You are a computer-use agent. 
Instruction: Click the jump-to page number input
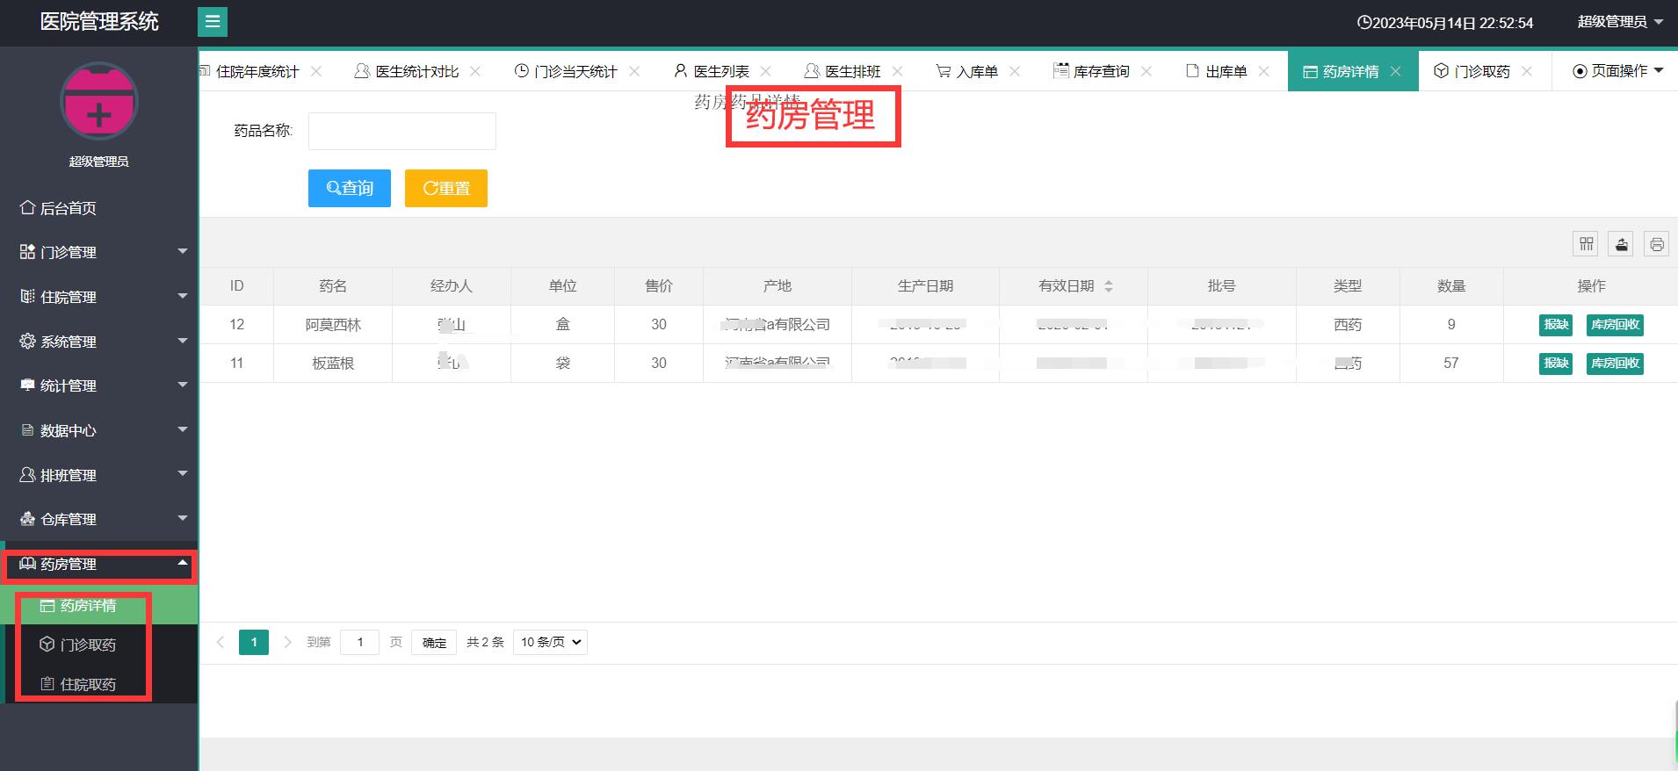[x=360, y=642]
